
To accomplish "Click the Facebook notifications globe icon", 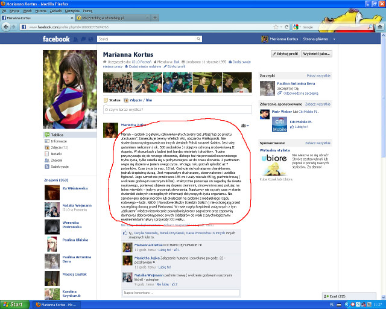I will point(90,39).
